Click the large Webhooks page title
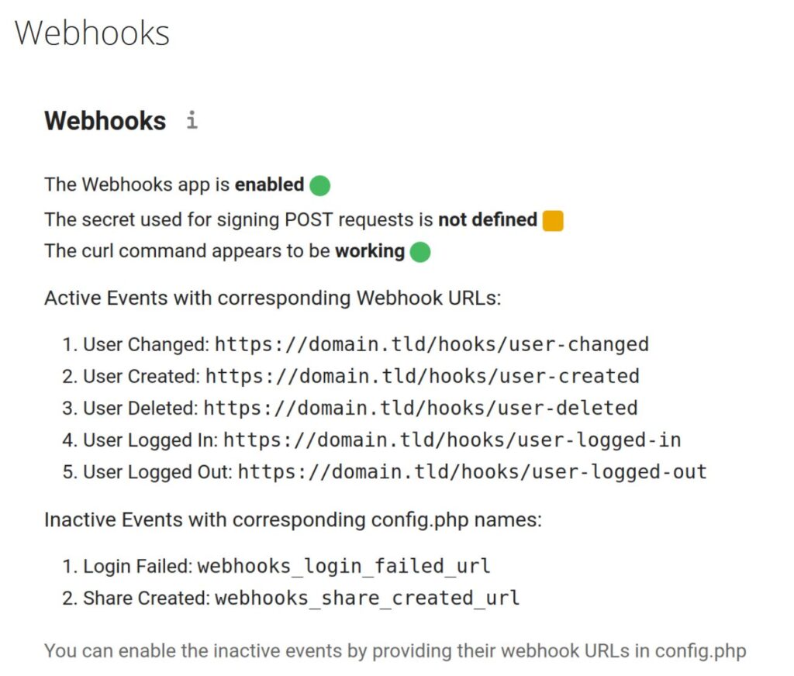 click(92, 33)
